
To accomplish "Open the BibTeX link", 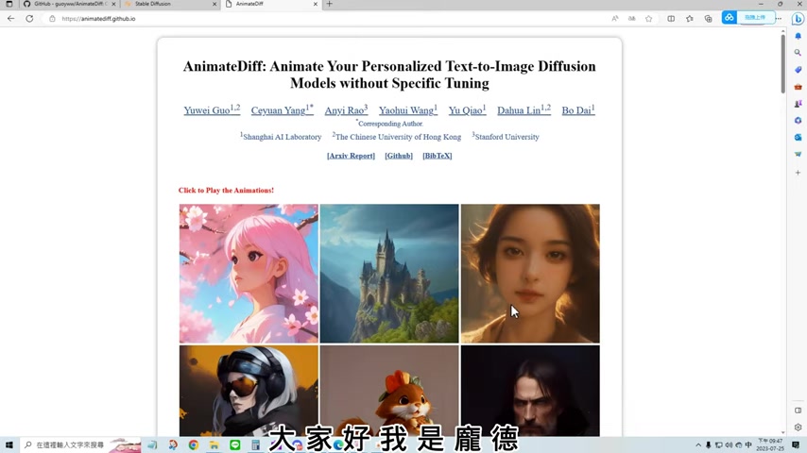I will tap(437, 156).
